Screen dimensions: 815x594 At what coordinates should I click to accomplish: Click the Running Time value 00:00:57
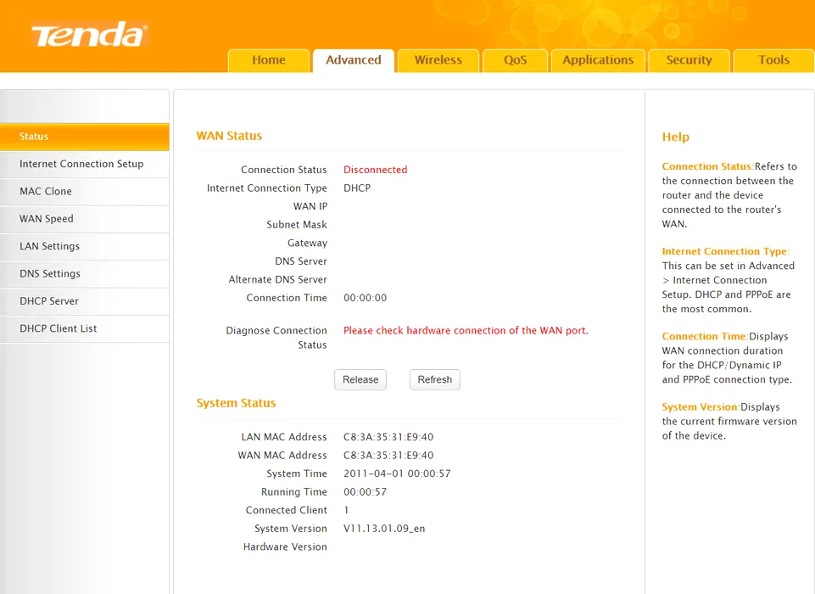[x=365, y=491]
